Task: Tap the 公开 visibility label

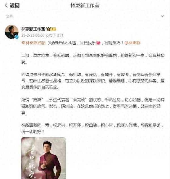Action: (9, 16)
